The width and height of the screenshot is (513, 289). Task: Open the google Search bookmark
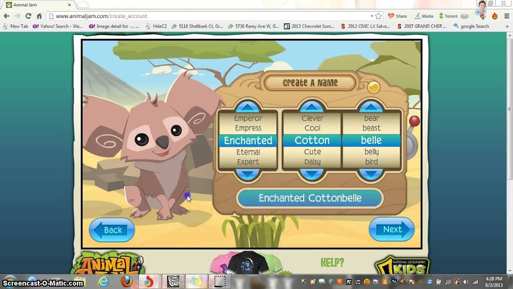[x=471, y=26]
